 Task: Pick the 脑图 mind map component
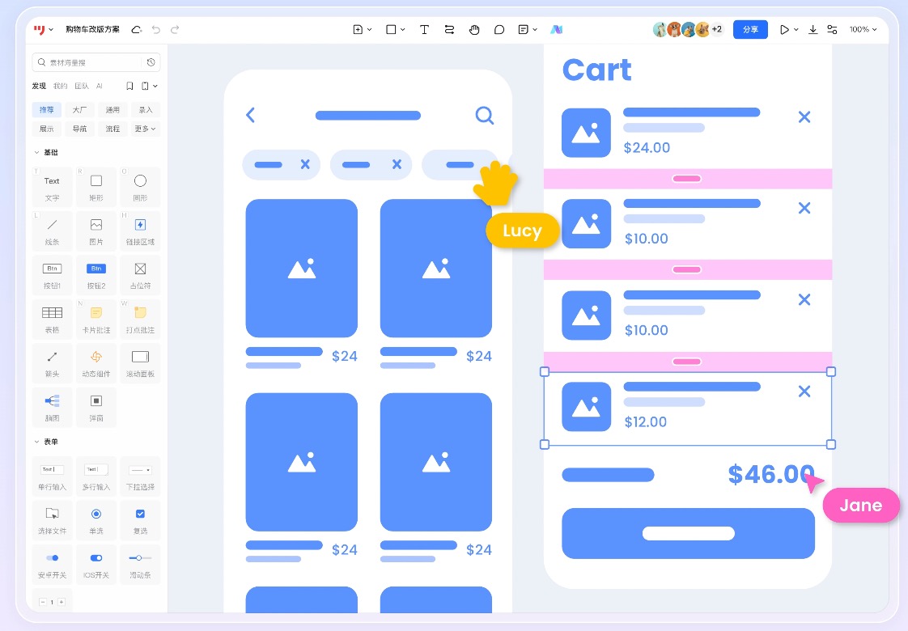pyautogui.click(x=52, y=408)
